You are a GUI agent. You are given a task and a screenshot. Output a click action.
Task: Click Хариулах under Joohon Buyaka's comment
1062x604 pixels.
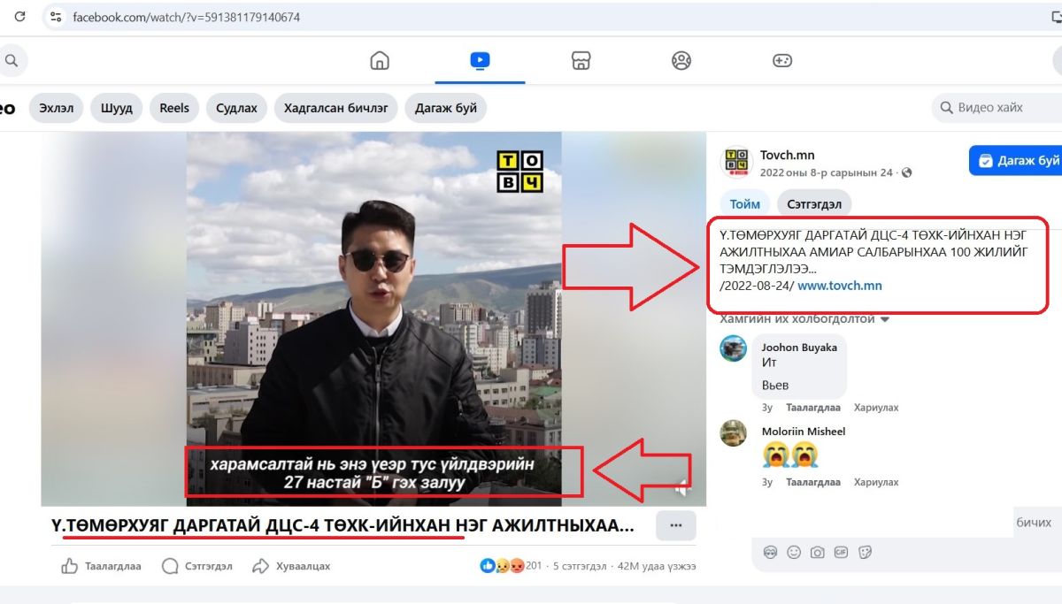(x=875, y=408)
